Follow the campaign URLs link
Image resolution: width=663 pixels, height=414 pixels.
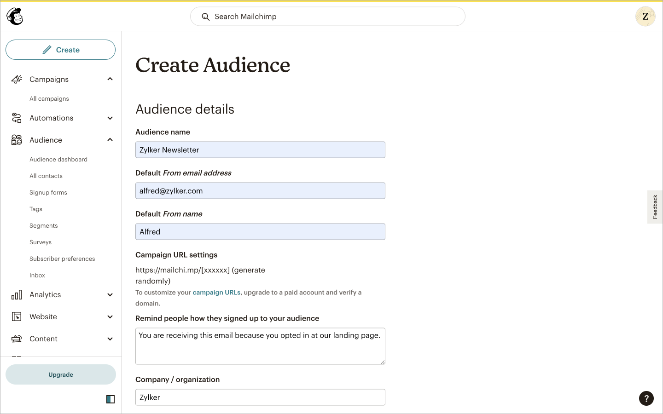pos(216,293)
